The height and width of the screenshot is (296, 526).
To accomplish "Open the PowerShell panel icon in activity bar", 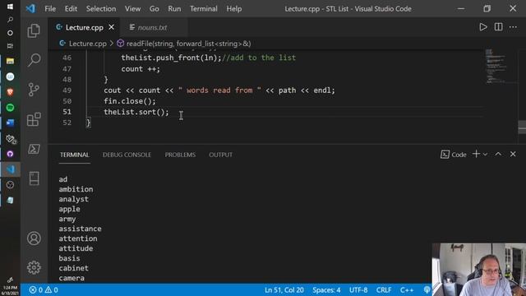I will pyautogui.click(x=34, y=149).
